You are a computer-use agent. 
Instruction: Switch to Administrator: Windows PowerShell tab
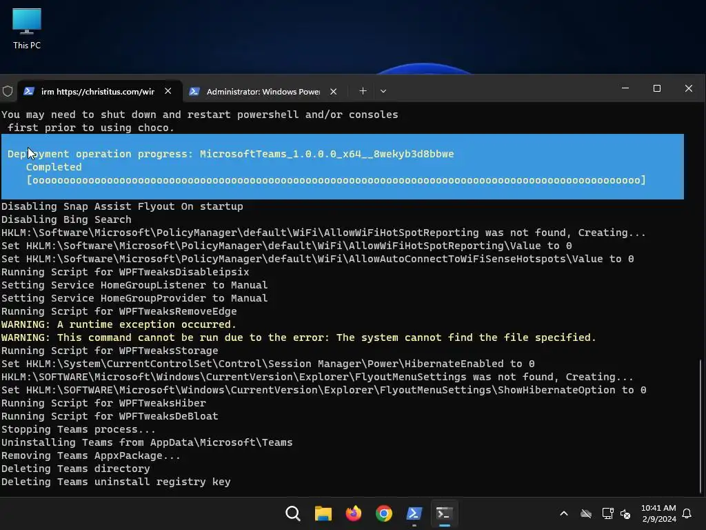263,92
